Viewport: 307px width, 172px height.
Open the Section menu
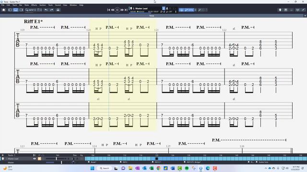pyautogui.click(x=43, y=5)
